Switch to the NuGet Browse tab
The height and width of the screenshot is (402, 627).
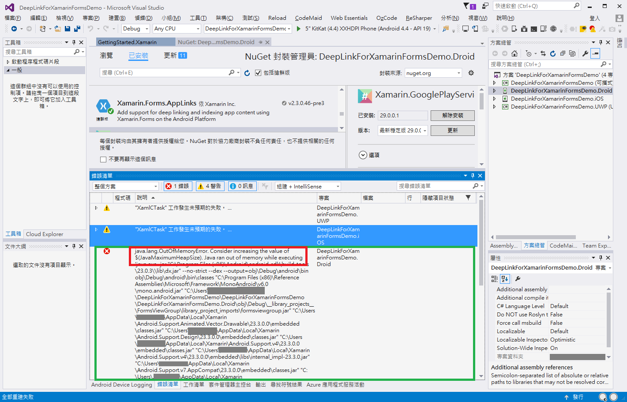click(x=106, y=56)
